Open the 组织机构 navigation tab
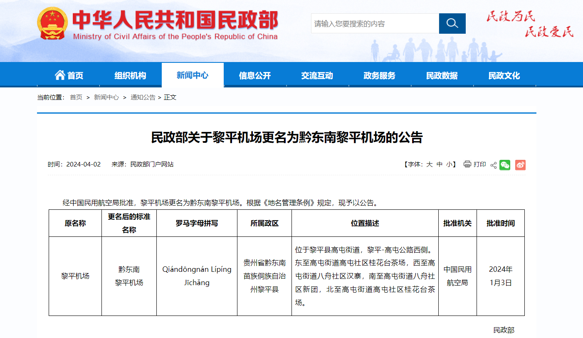The width and height of the screenshot is (583, 338). pyautogui.click(x=131, y=75)
